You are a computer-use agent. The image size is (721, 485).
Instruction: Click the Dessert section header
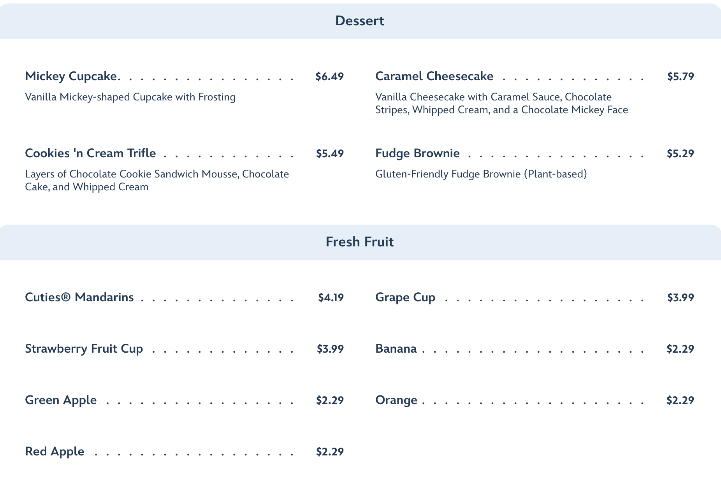tap(359, 21)
